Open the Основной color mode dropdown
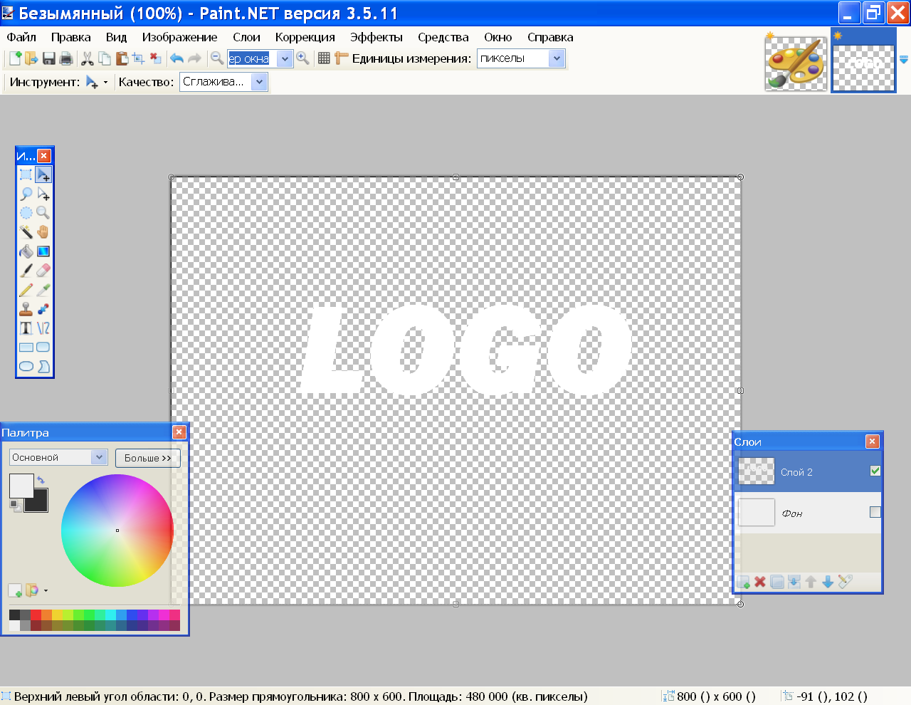This screenshot has height=705, width=911. tap(99, 457)
